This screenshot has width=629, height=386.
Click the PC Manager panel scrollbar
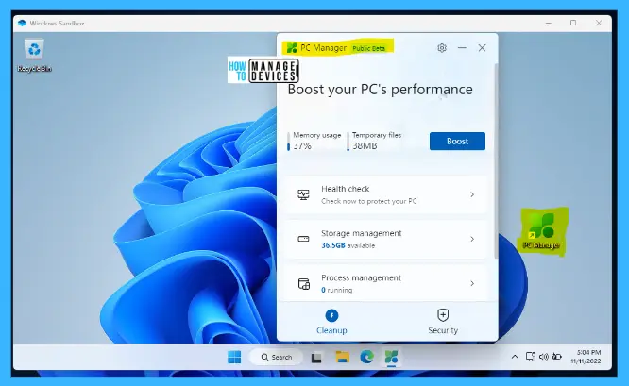point(496,160)
